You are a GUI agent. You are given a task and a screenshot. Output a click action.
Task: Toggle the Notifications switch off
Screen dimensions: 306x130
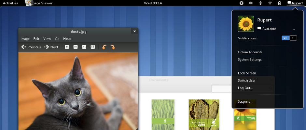pyautogui.click(x=289, y=38)
